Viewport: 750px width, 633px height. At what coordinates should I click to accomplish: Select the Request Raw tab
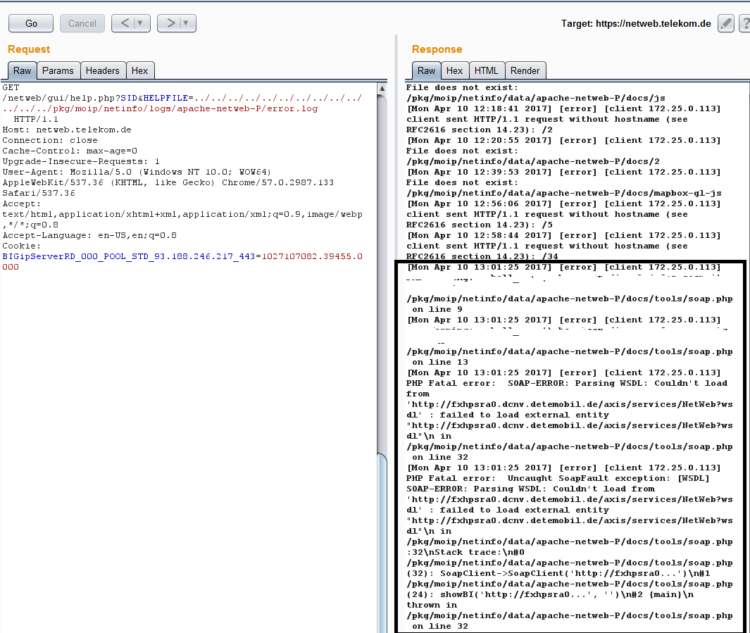coord(22,70)
